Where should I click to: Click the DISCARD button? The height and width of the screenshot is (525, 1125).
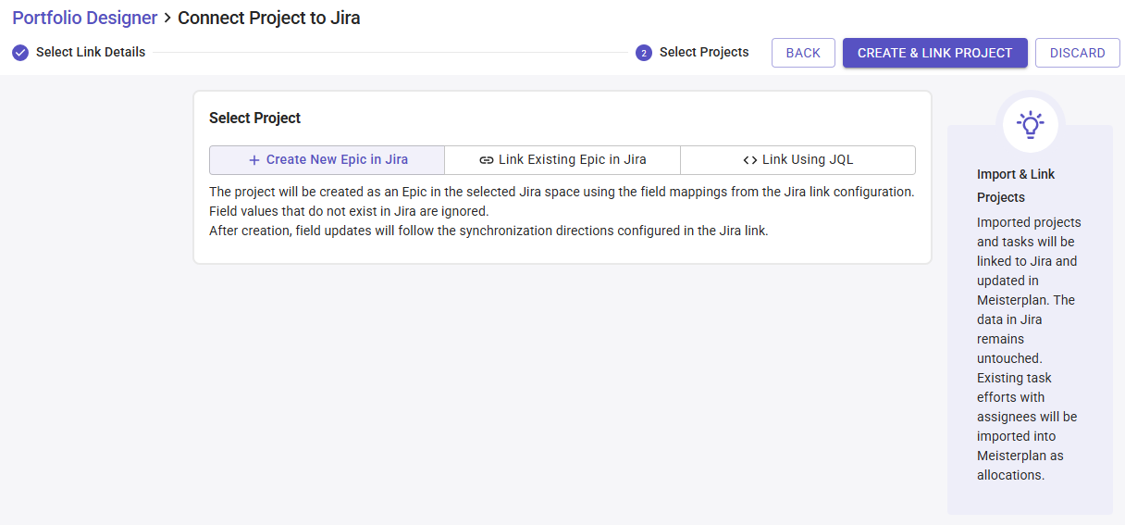(x=1077, y=53)
